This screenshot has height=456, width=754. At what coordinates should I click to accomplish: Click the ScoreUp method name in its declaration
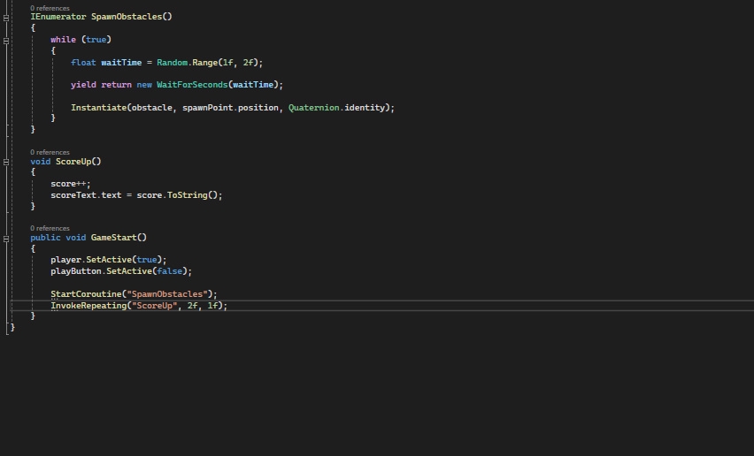click(73, 162)
